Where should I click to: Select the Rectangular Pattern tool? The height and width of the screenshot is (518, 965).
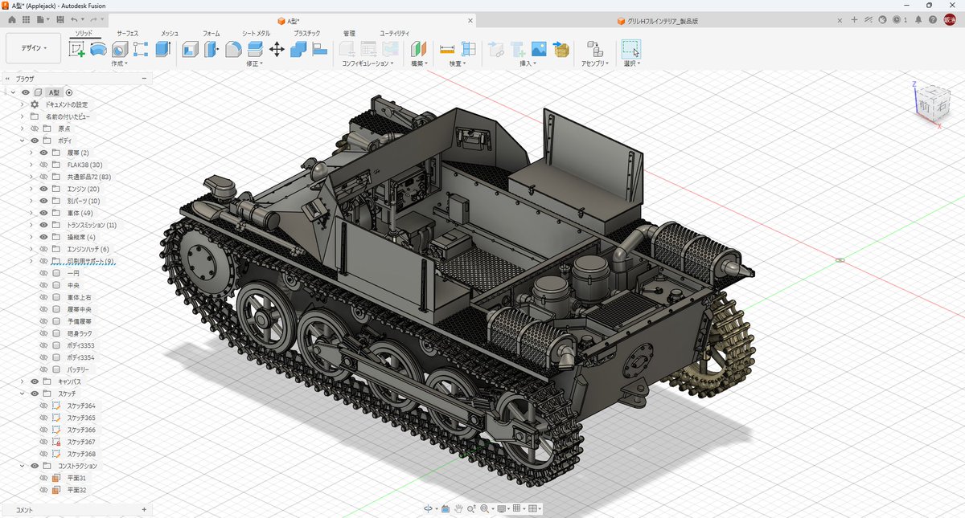point(141,49)
